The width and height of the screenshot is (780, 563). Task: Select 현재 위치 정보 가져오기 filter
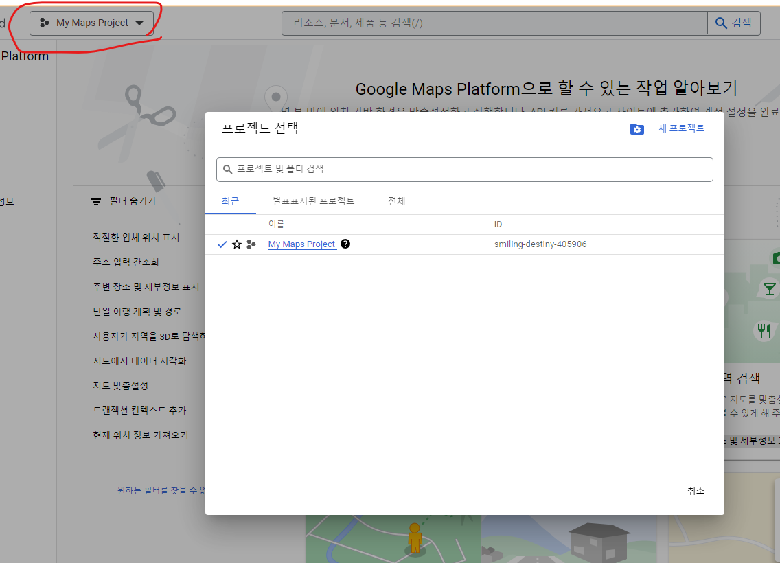[141, 435]
